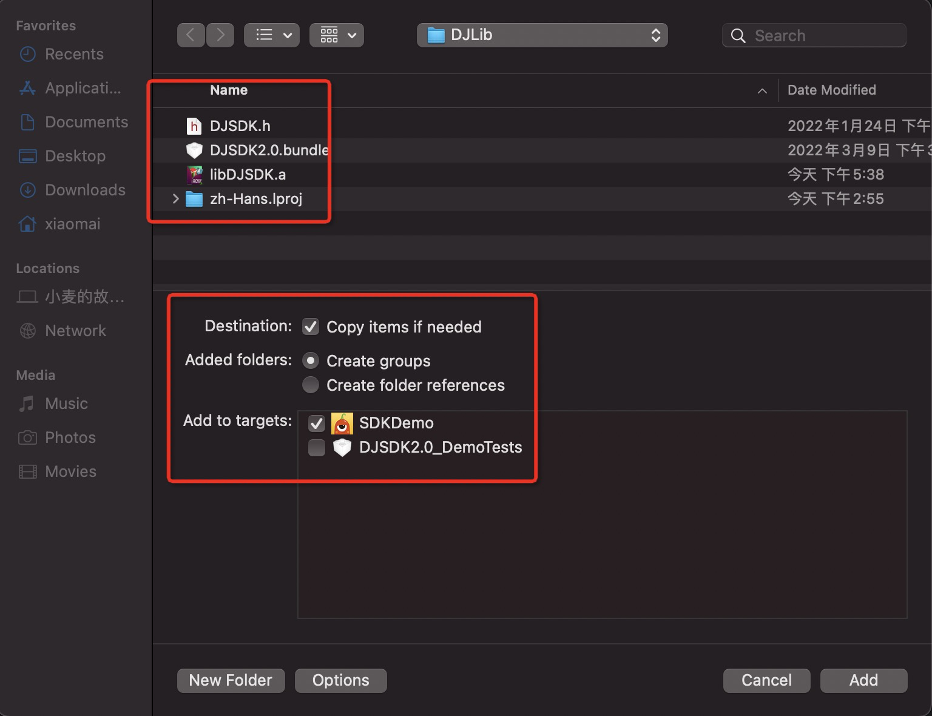Viewport: 932px width, 716px height.
Task: Open the DJLib folder path popup
Action: pyautogui.click(x=542, y=35)
